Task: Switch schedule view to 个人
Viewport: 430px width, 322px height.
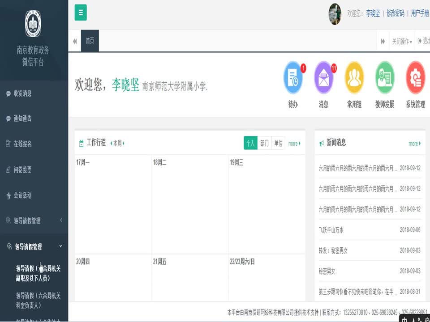Action: 250,144
